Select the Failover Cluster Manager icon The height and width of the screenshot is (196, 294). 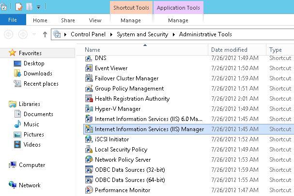pyautogui.click(x=89, y=78)
